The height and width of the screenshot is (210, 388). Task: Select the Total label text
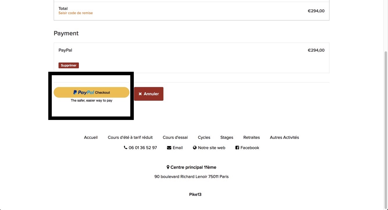click(63, 8)
